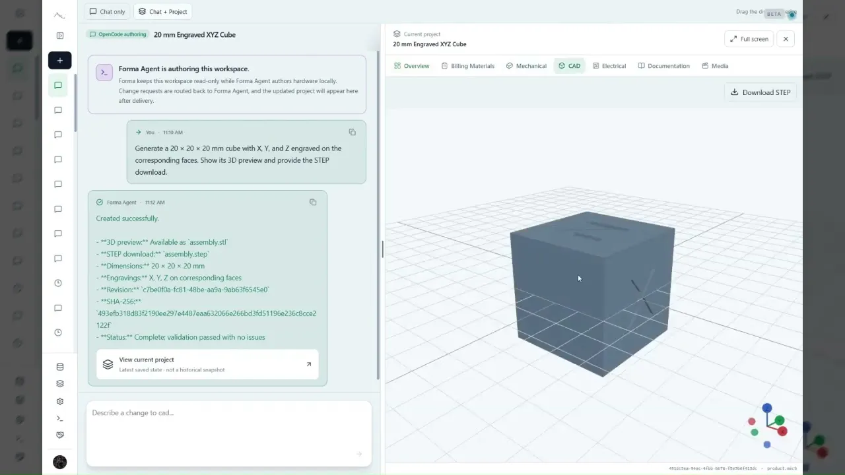Click the product.mech label in viewer footer
The height and width of the screenshot is (475, 845).
point(782,468)
